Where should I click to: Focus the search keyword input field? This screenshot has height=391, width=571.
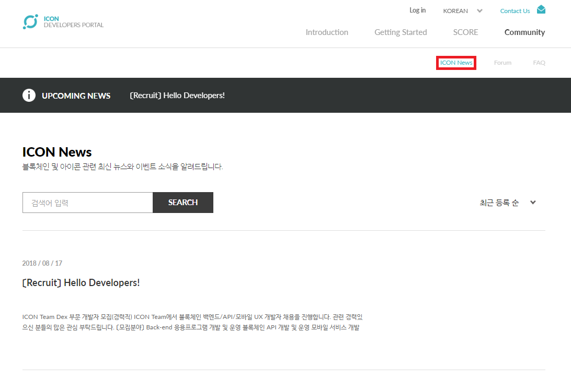(88, 203)
